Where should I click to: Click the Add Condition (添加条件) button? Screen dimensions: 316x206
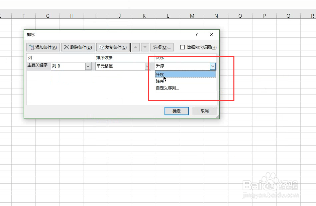(x=43, y=47)
